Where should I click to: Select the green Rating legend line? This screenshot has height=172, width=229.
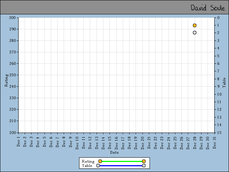coord(122,161)
